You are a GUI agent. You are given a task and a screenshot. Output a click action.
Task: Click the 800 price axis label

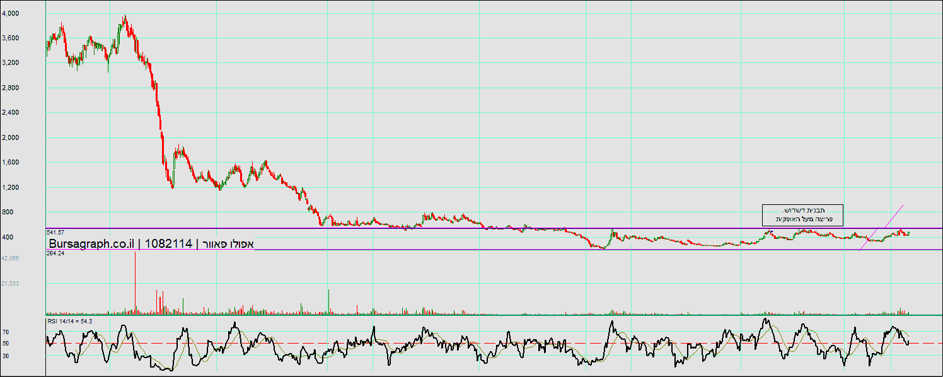(8, 212)
